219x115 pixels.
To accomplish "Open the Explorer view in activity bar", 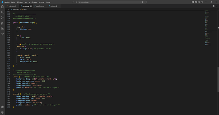I will click(x=2, y=7).
